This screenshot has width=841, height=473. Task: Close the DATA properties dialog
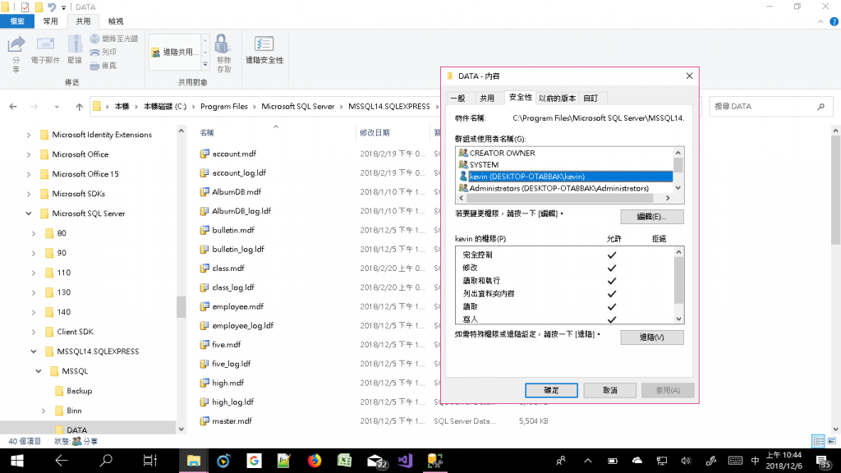(689, 76)
